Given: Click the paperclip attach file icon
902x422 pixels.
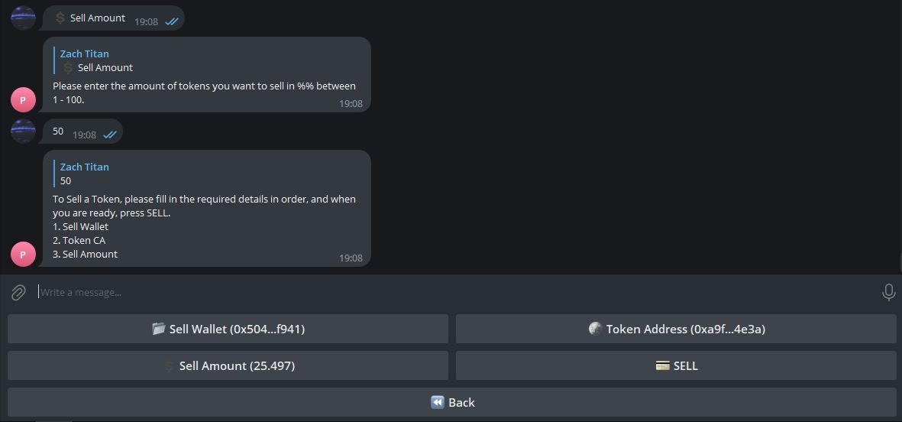Looking at the screenshot, I should tap(18, 293).
